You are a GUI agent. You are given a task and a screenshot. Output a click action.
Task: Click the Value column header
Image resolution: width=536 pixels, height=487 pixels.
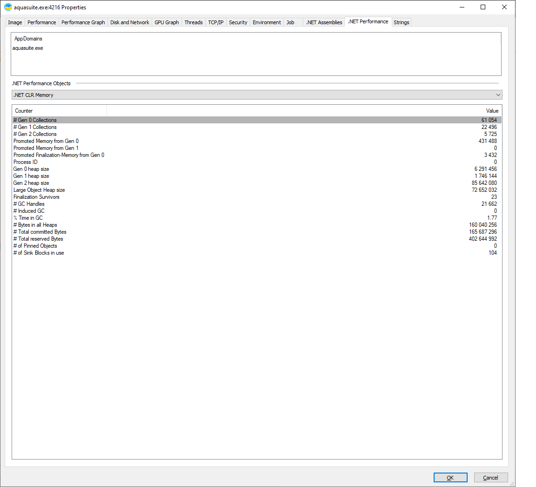(x=304, y=111)
